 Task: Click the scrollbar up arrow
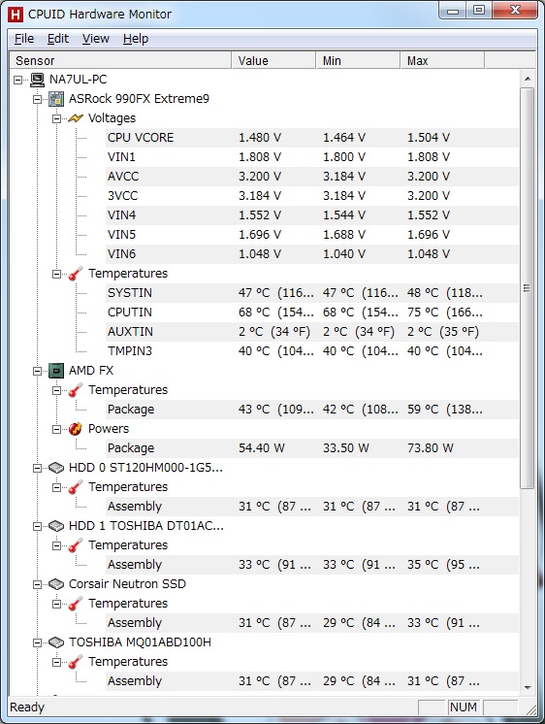528,79
